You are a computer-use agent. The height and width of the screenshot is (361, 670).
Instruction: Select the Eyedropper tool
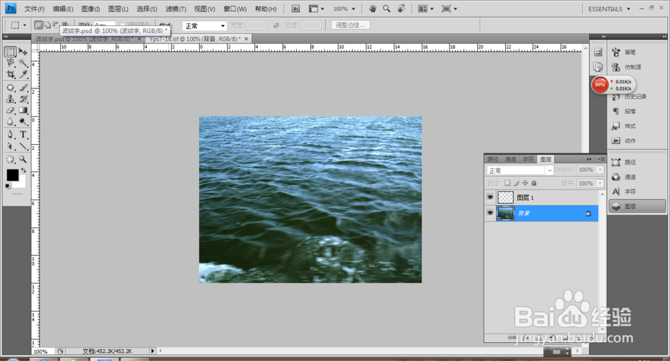click(x=23, y=74)
